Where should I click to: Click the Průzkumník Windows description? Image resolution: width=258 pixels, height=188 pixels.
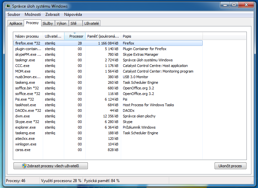(x=139, y=127)
